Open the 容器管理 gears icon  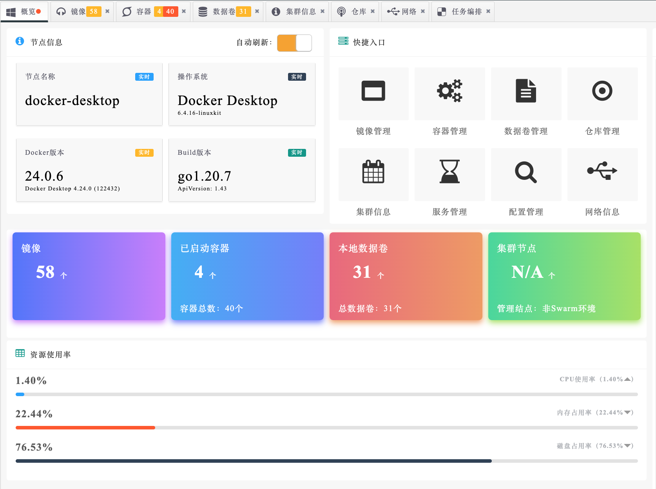tap(449, 91)
